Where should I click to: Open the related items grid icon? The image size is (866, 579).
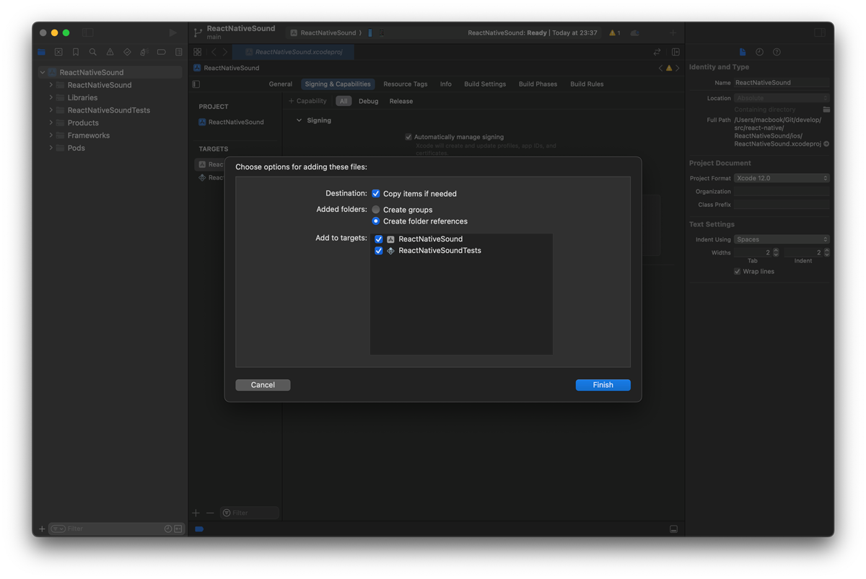(x=197, y=52)
